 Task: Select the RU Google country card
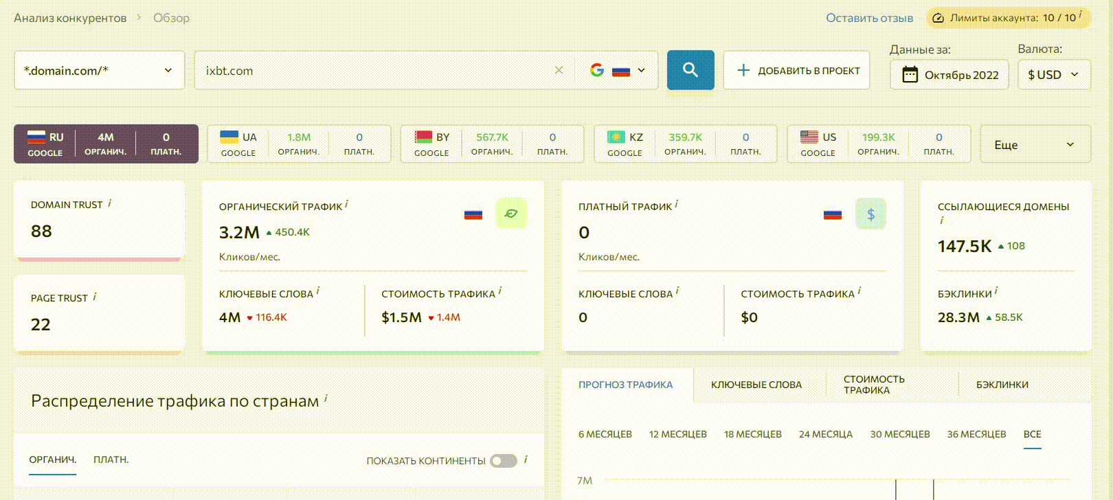[x=106, y=144]
